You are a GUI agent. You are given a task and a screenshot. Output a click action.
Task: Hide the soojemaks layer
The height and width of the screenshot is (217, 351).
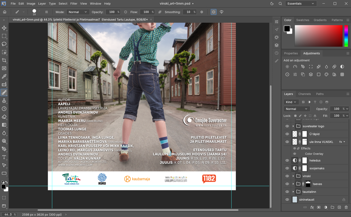point(287,168)
